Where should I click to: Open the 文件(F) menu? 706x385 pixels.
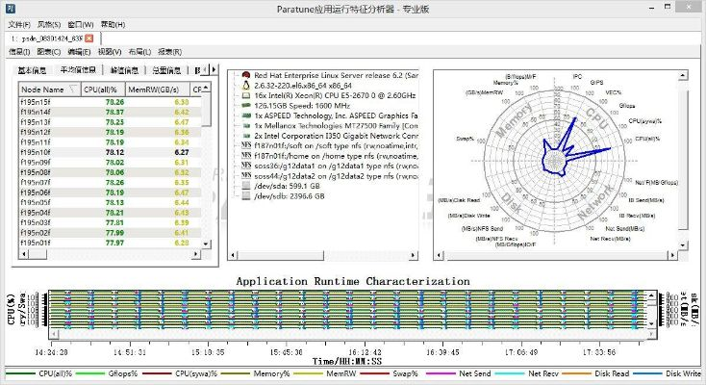(x=19, y=24)
